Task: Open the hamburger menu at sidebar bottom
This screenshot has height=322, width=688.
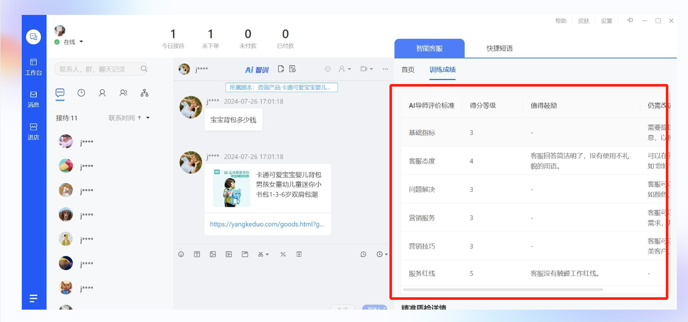Action: point(33,298)
